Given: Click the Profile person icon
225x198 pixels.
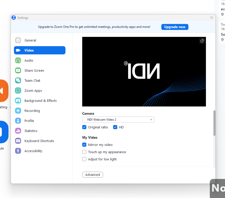Looking at the screenshot, I should (x=18, y=121).
